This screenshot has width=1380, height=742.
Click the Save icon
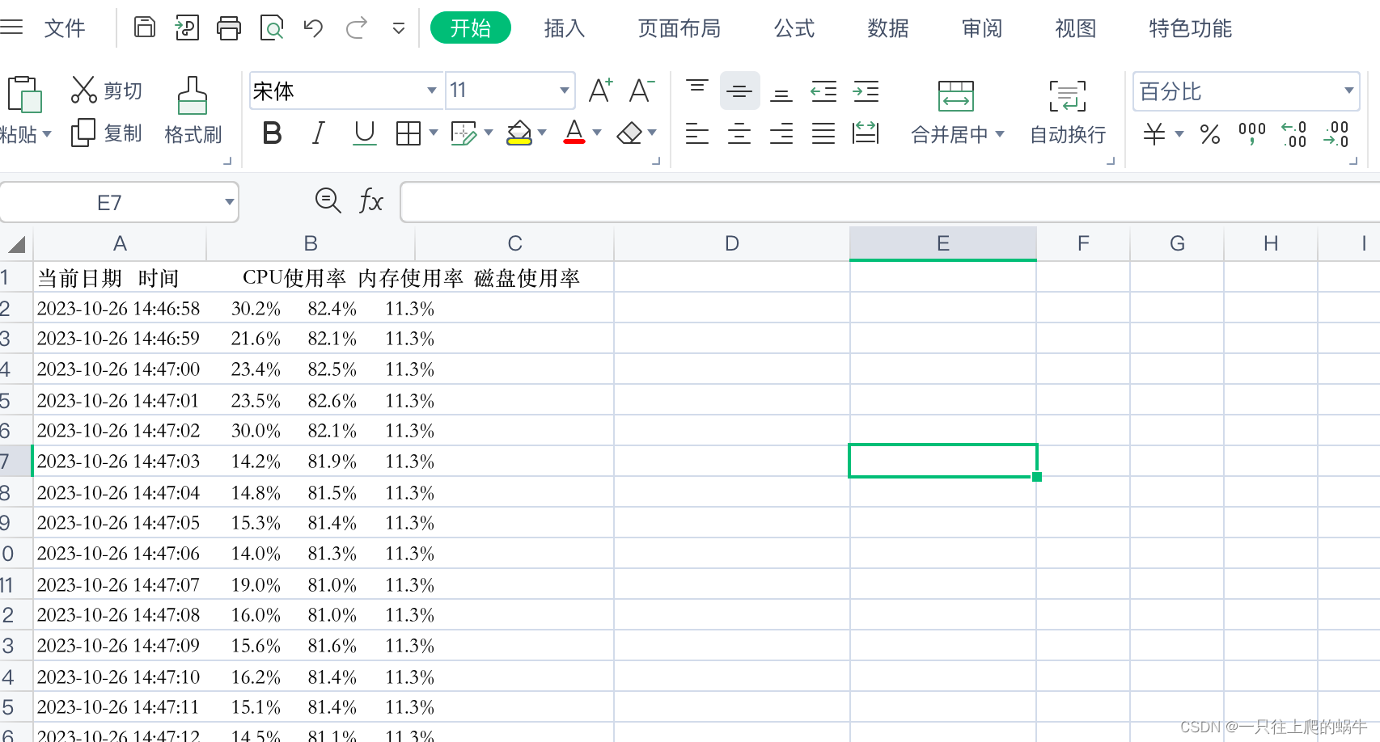[x=145, y=27]
